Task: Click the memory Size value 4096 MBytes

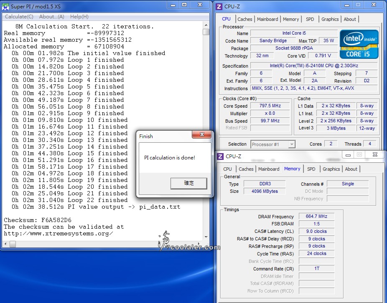Action: tap(265, 191)
